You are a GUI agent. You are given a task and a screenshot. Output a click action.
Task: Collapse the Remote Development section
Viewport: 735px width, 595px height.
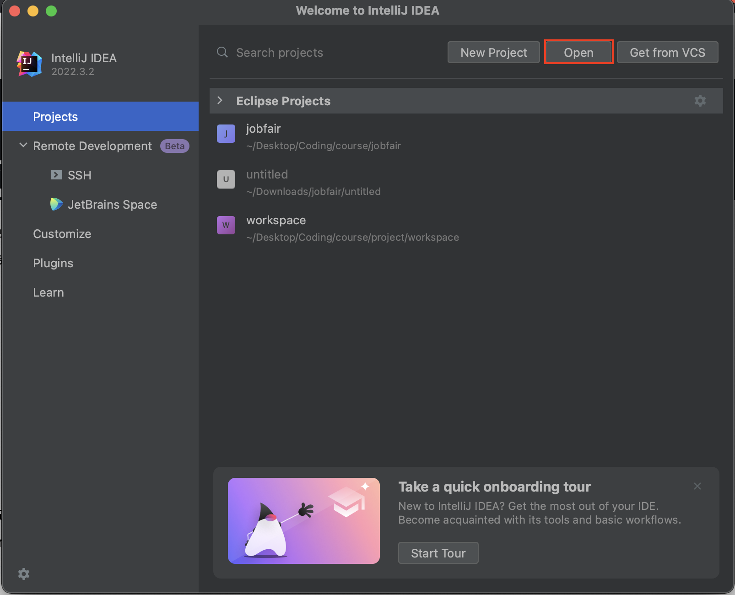pos(23,145)
